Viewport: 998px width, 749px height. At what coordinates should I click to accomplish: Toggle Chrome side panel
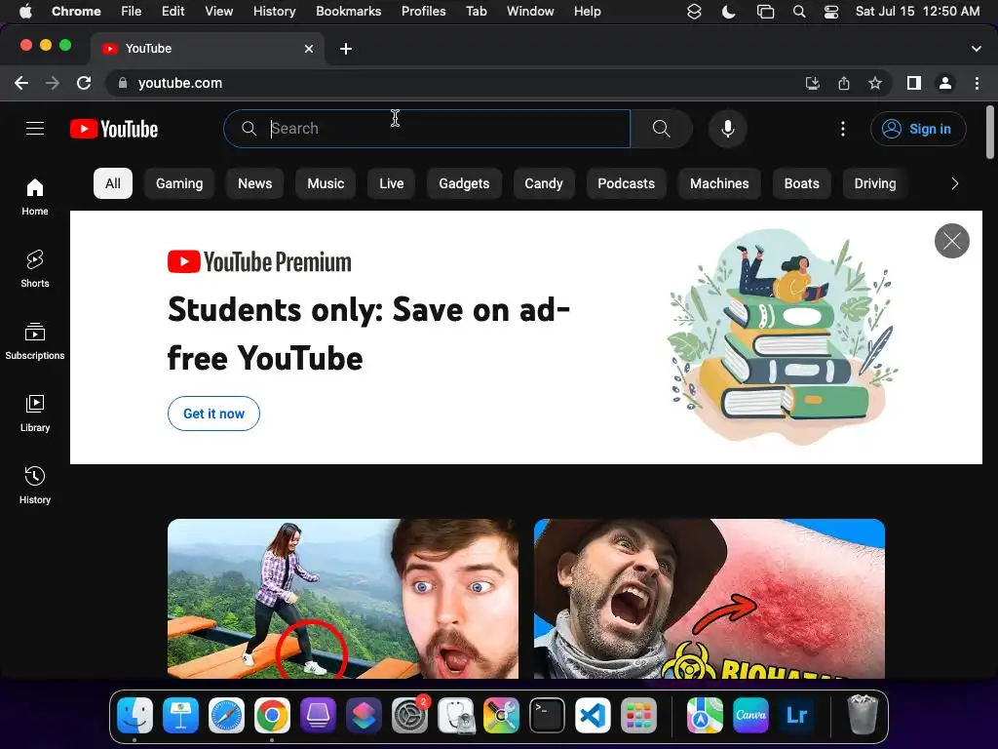[x=914, y=83]
